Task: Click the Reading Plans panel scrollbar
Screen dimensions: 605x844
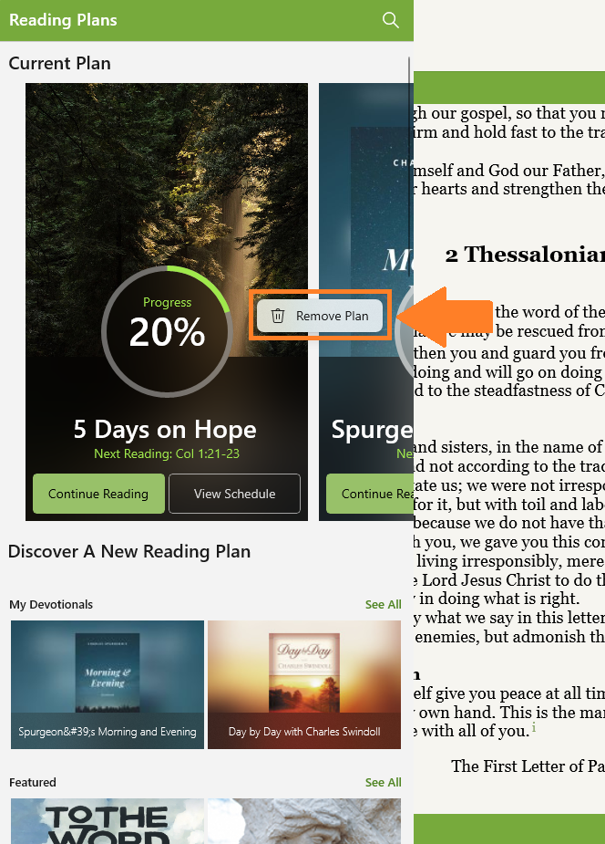Action: pyautogui.click(x=409, y=162)
